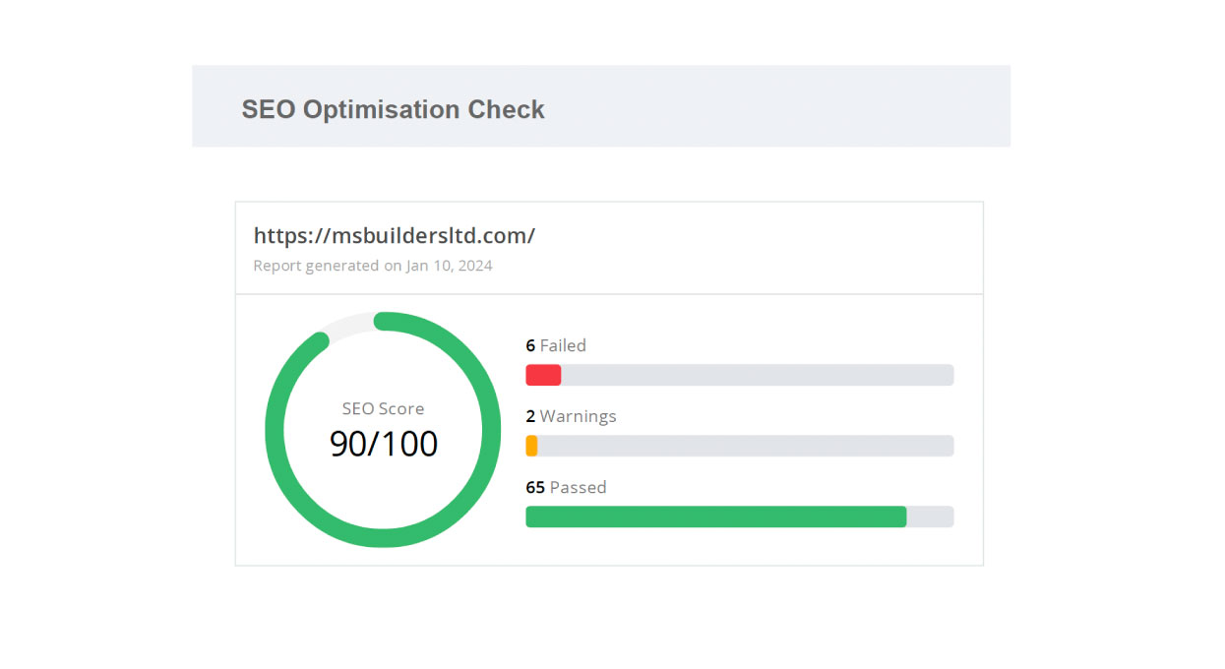The height and width of the screenshot is (669, 1225).
Task: Click the word Passed
Action: coord(578,487)
